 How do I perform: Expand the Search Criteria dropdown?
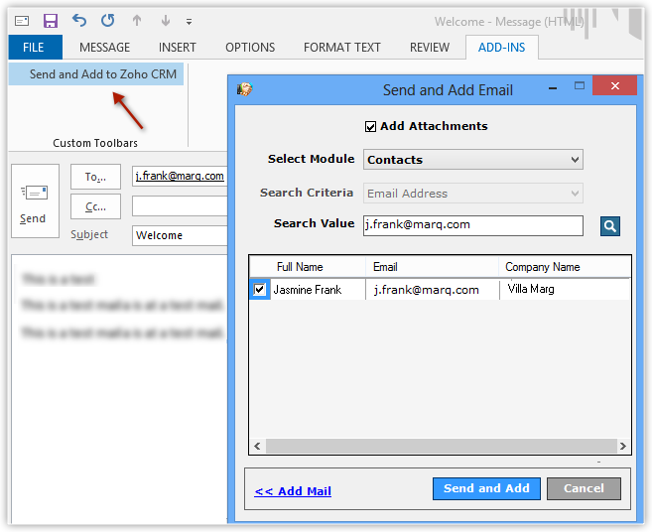click(473, 194)
